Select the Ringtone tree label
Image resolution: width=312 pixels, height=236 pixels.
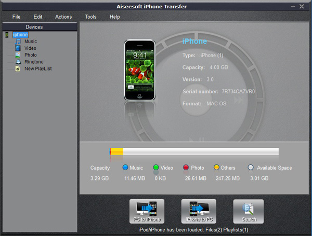click(x=34, y=62)
